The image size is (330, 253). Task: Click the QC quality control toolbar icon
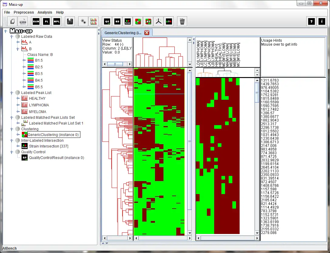[107, 21]
